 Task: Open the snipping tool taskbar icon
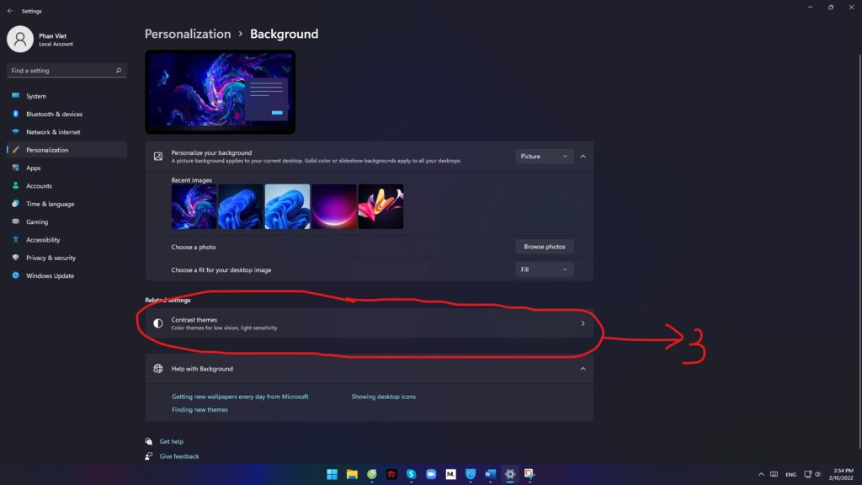(529, 474)
